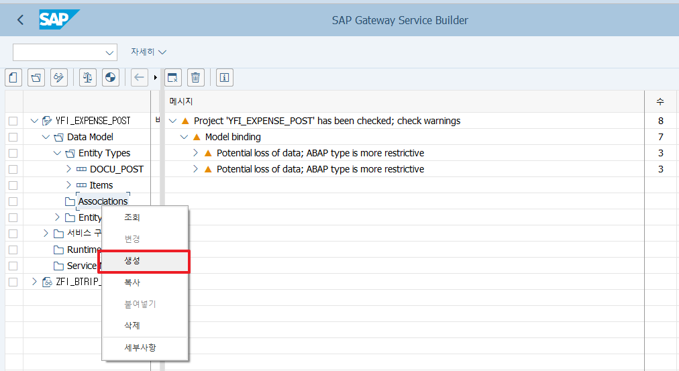Choose 생성 (Create) from context menu
Image resolution: width=679 pixels, height=371 pixels.
(x=145, y=260)
